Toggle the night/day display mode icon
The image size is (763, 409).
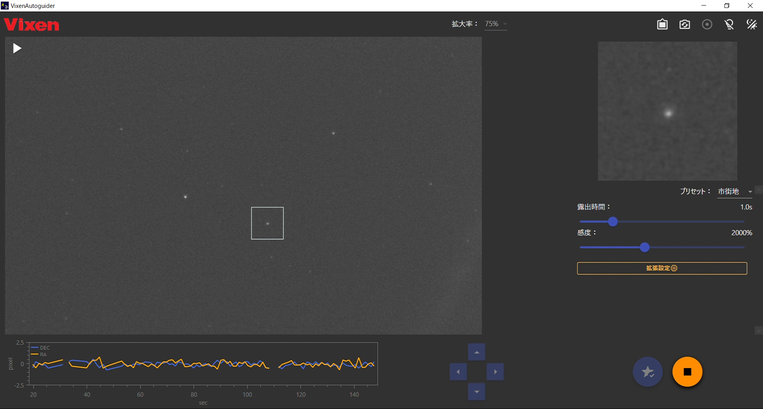tap(751, 25)
